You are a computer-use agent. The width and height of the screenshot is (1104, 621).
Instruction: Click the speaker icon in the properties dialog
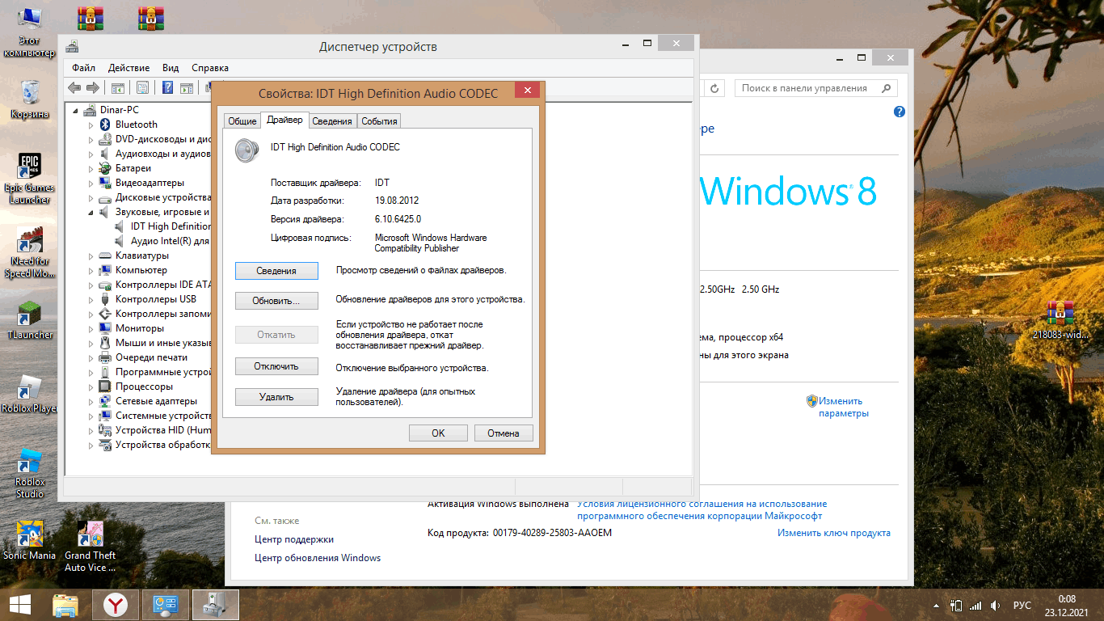pos(247,150)
